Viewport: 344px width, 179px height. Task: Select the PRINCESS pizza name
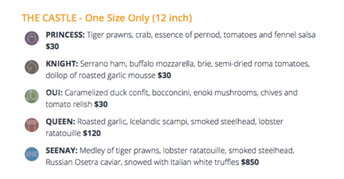click(x=65, y=35)
